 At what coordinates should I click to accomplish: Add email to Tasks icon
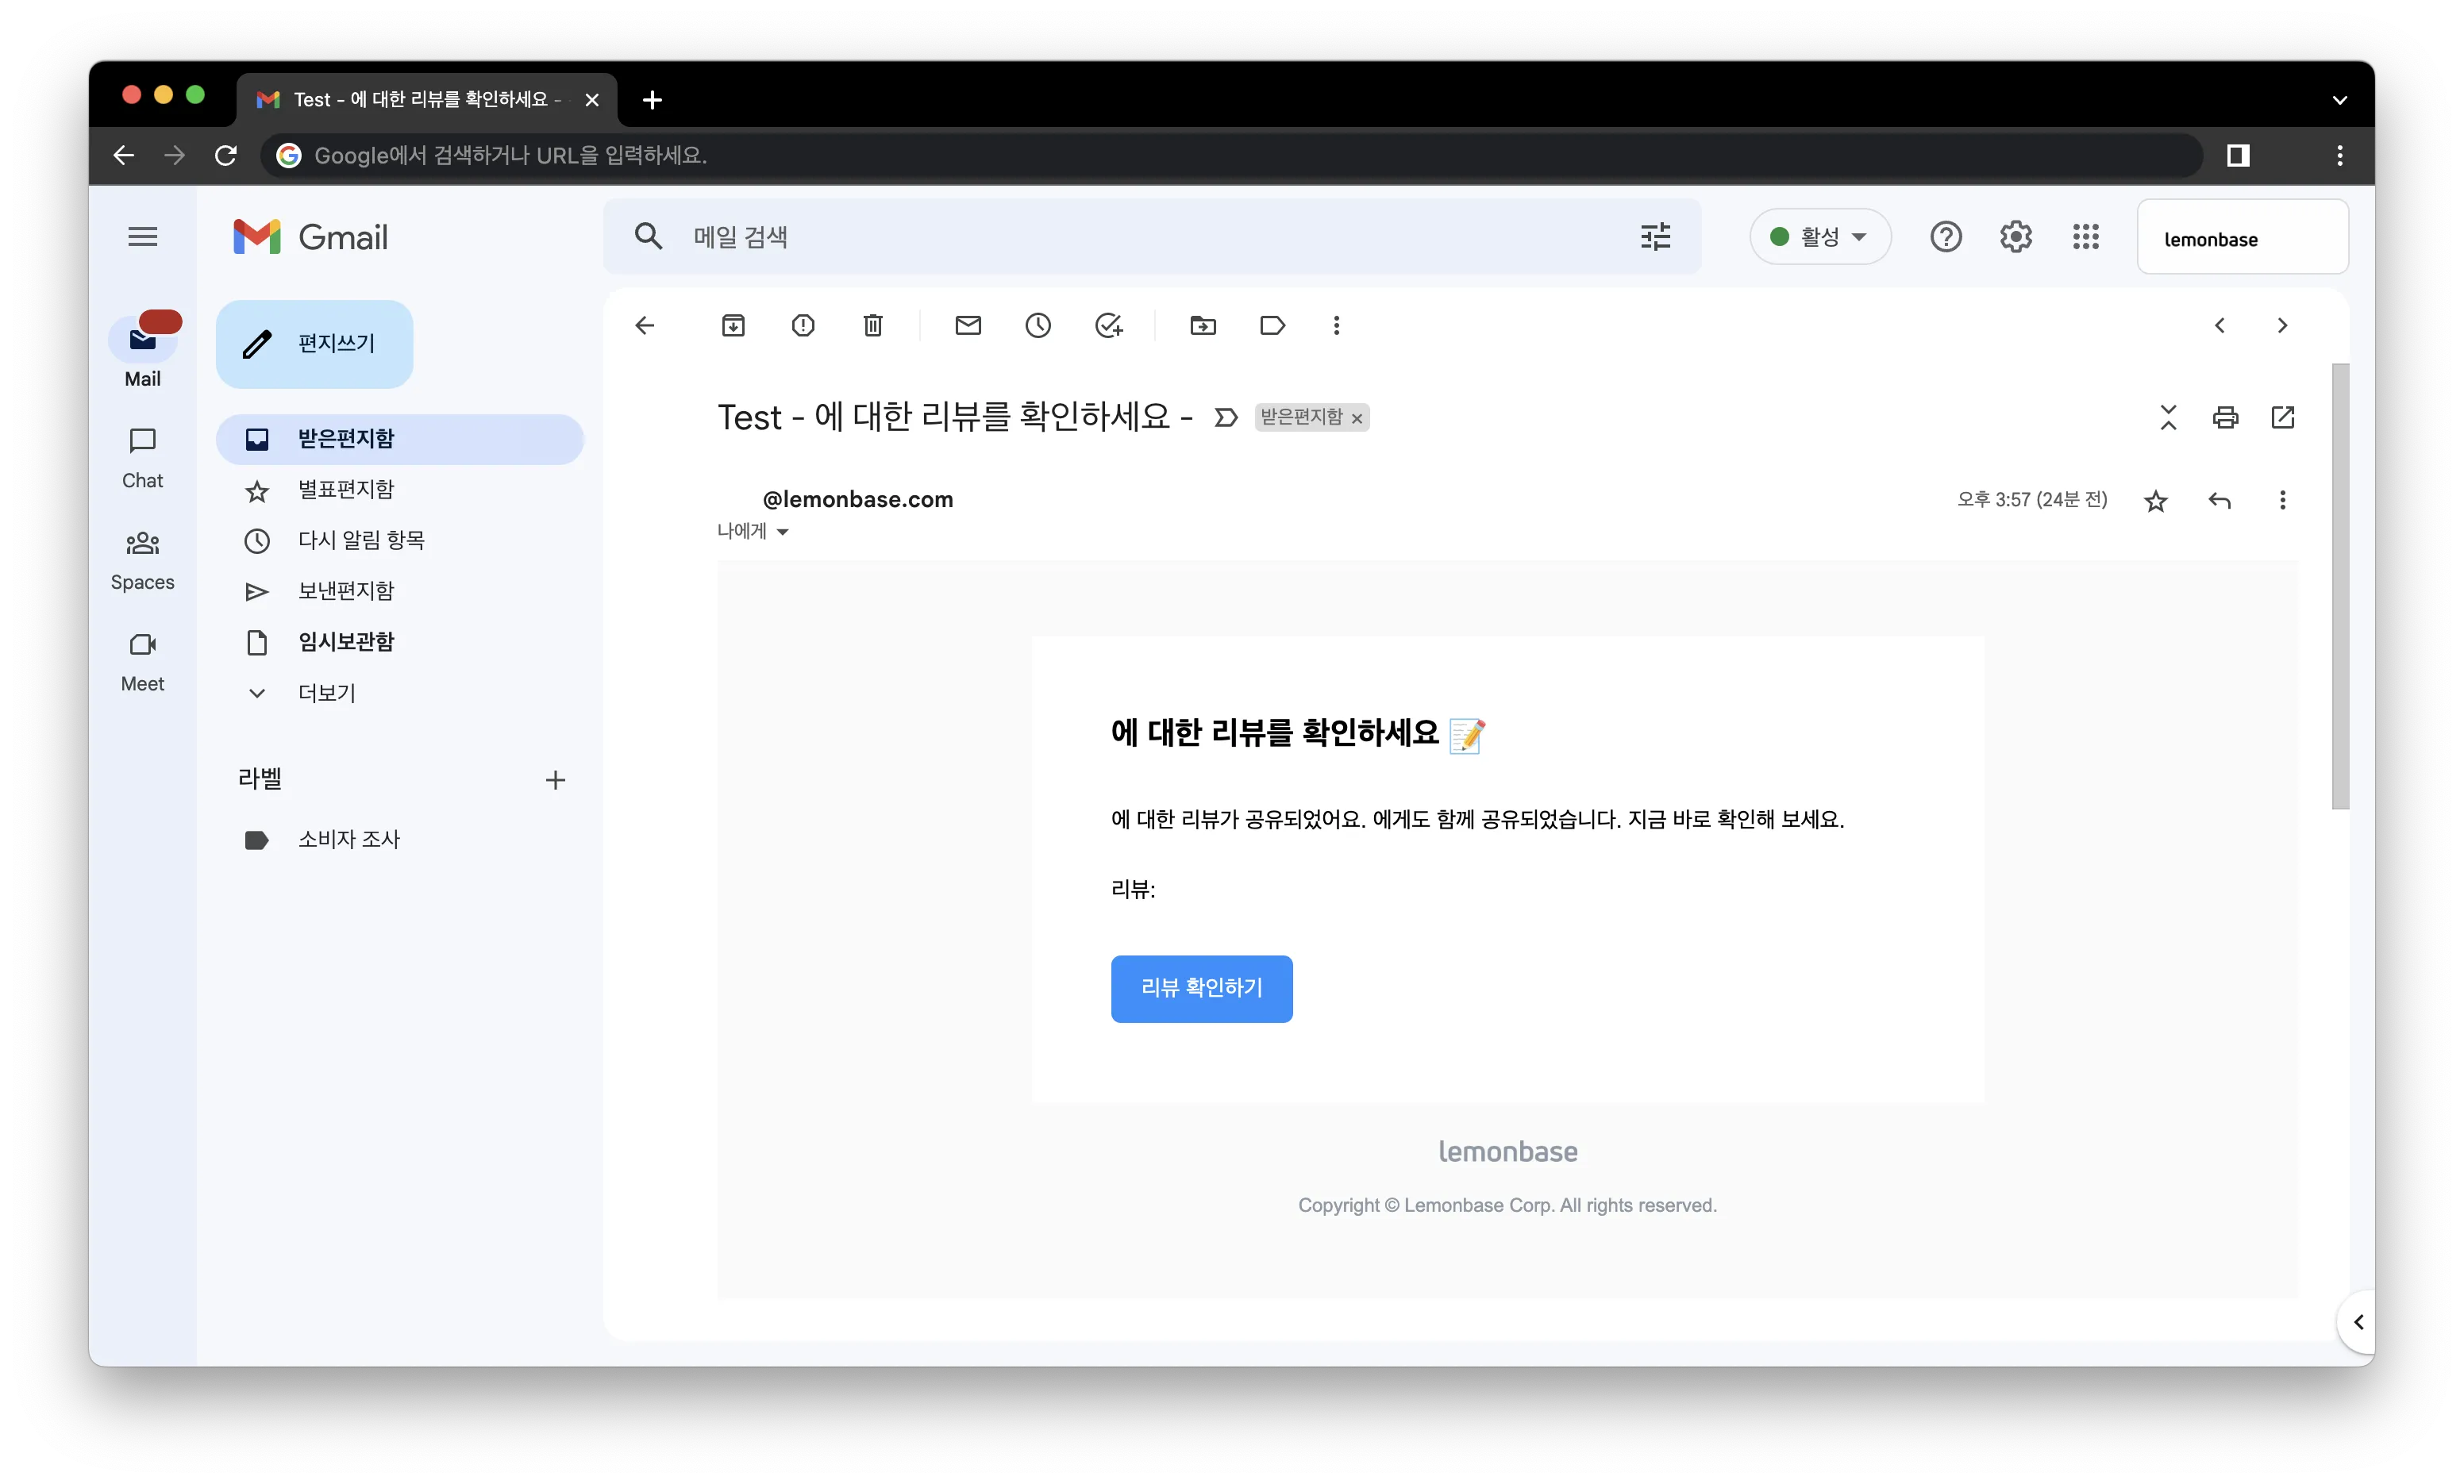1109,325
